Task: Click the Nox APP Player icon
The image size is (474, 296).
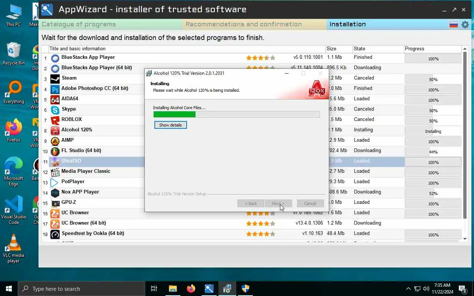Action: (x=55, y=193)
